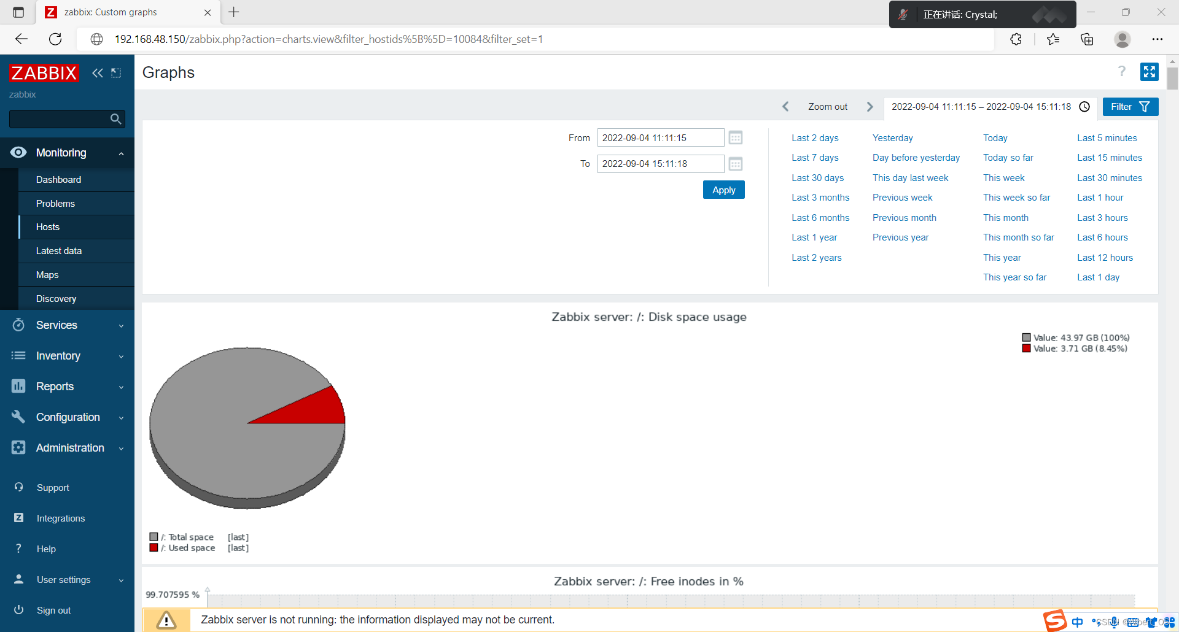The height and width of the screenshot is (632, 1179).
Task: Go back with browser back arrow
Action: point(21,39)
